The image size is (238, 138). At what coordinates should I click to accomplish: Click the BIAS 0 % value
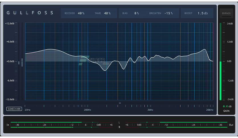[136, 13]
